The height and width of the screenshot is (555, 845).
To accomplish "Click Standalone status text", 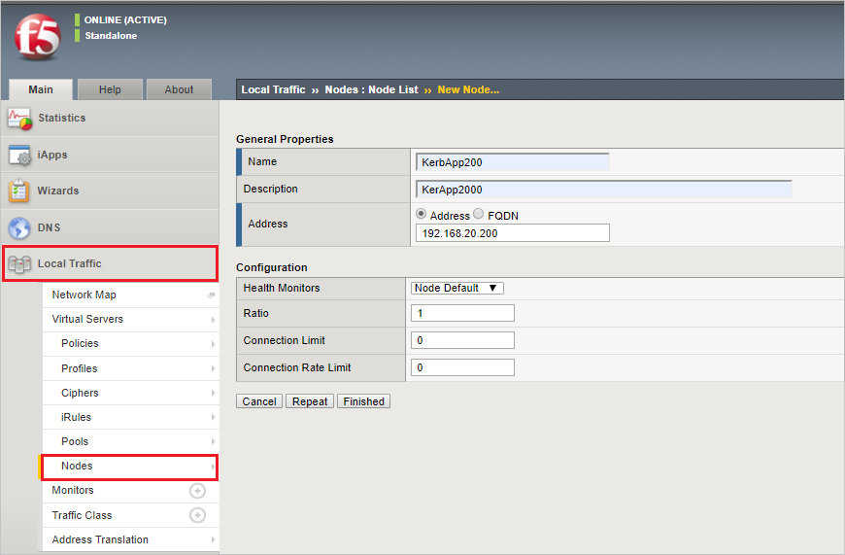I will point(111,36).
